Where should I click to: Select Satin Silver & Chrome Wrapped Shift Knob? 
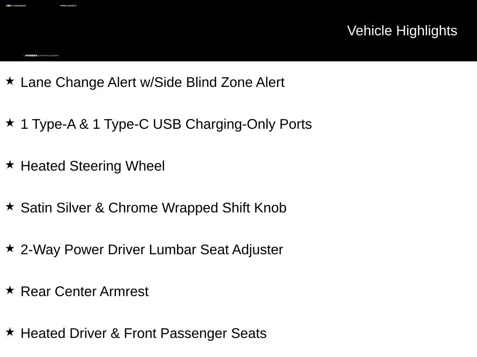[154, 208]
